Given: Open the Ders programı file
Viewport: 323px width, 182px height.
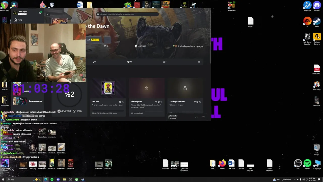Looking at the screenshot, I should click(x=251, y=167).
